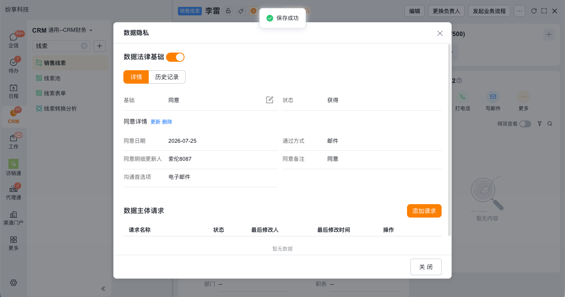565x297 pixels.
Task: Click the 更多 icon in the activity panel
Action: (523, 97)
